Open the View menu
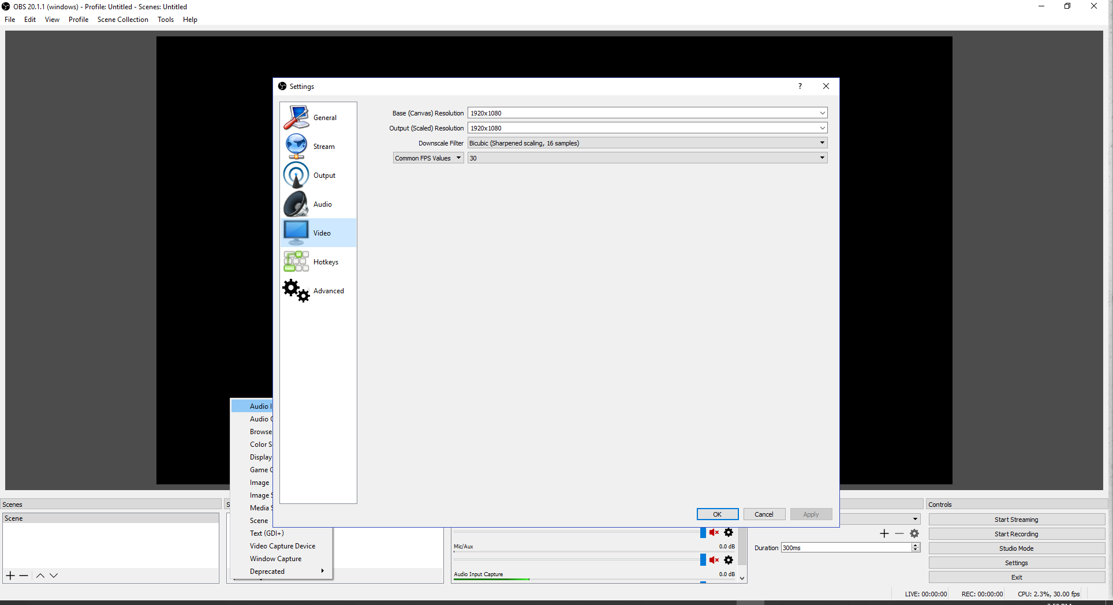1113x605 pixels. (52, 20)
